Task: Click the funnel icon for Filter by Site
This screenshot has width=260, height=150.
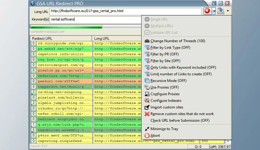Action: [147, 61]
